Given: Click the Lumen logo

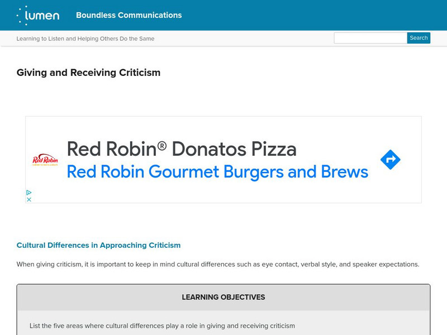Looking at the screenshot, I should pos(38,16).
